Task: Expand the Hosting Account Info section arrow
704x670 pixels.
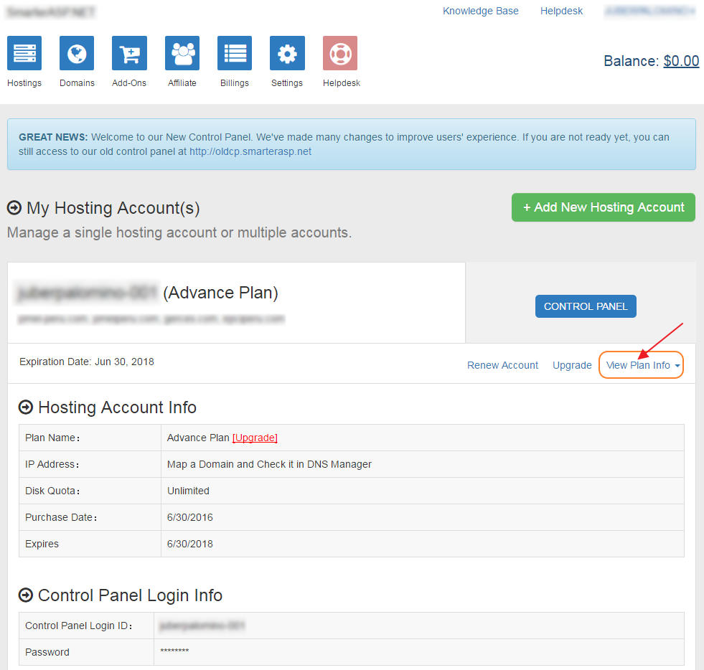Action: [26, 407]
